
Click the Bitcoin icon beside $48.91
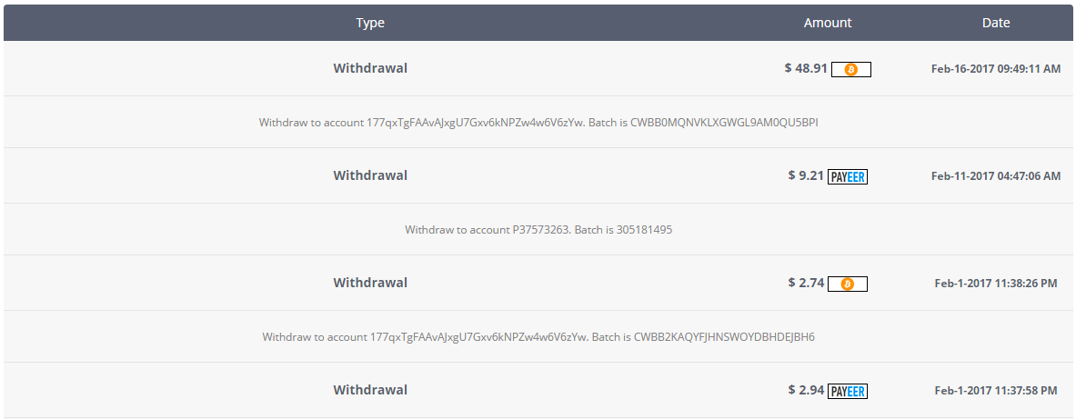pos(851,69)
